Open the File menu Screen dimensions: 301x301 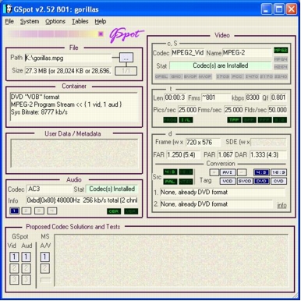click(9, 22)
